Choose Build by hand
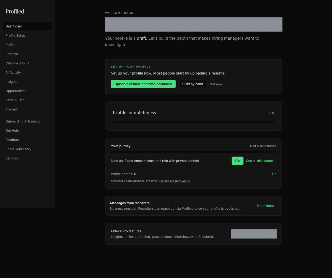This screenshot has height=278, width=332. click(193, 84)
